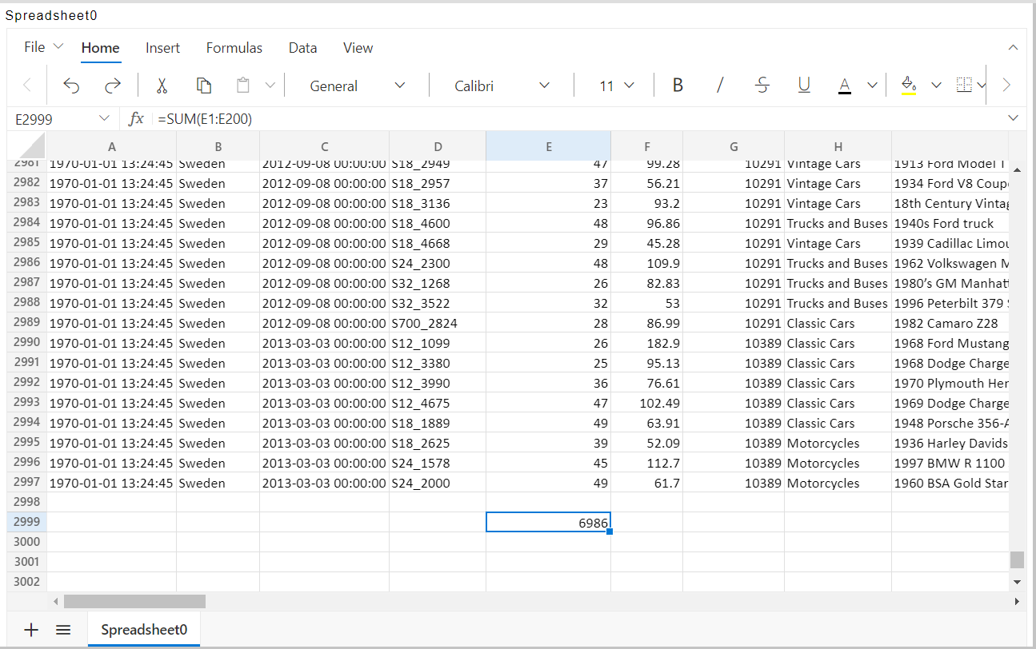The height and width of the screenshot is (649, 1036).
Task: Cut the selected cell
Action: click(162, 86)
